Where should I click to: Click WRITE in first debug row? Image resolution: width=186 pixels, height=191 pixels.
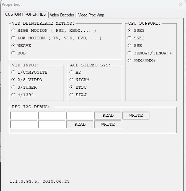tap(136, 115)
